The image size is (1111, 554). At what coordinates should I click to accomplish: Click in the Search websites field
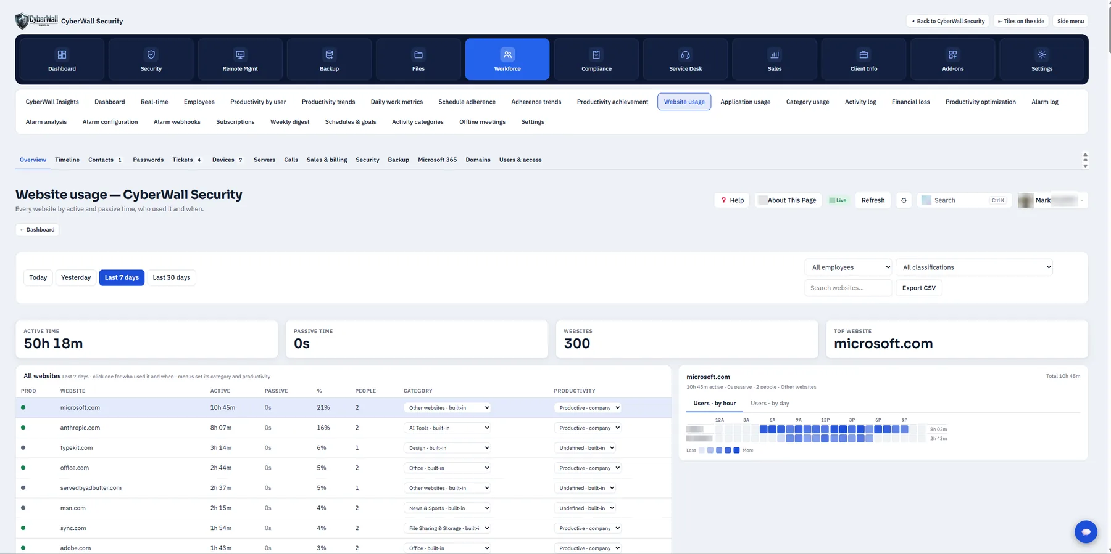pyautogui.click(x=848, y=288)
